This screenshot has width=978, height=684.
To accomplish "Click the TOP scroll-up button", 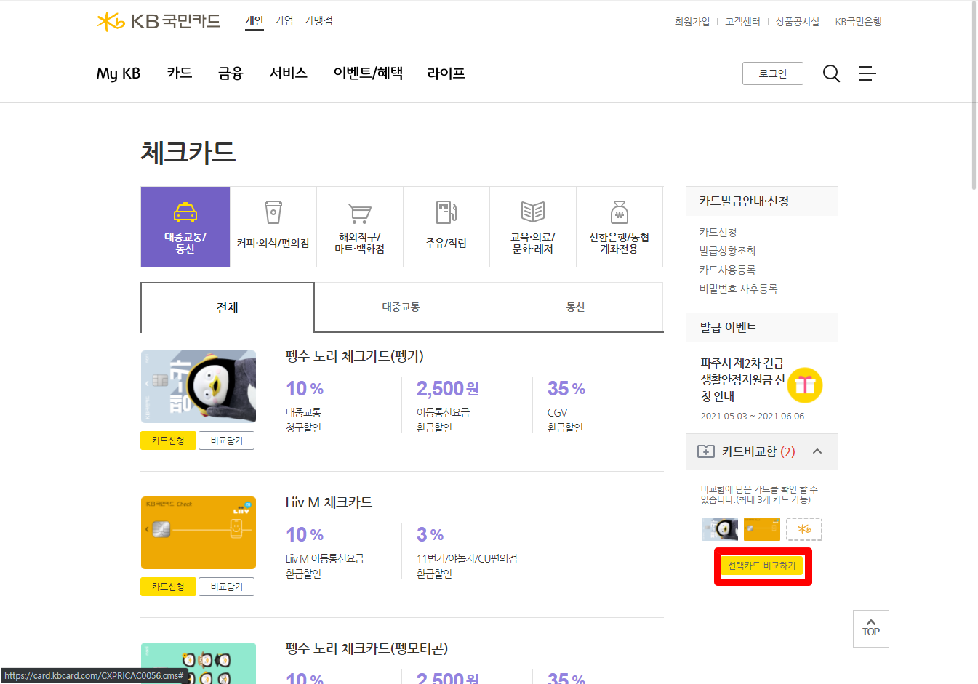I will [871, 629].
